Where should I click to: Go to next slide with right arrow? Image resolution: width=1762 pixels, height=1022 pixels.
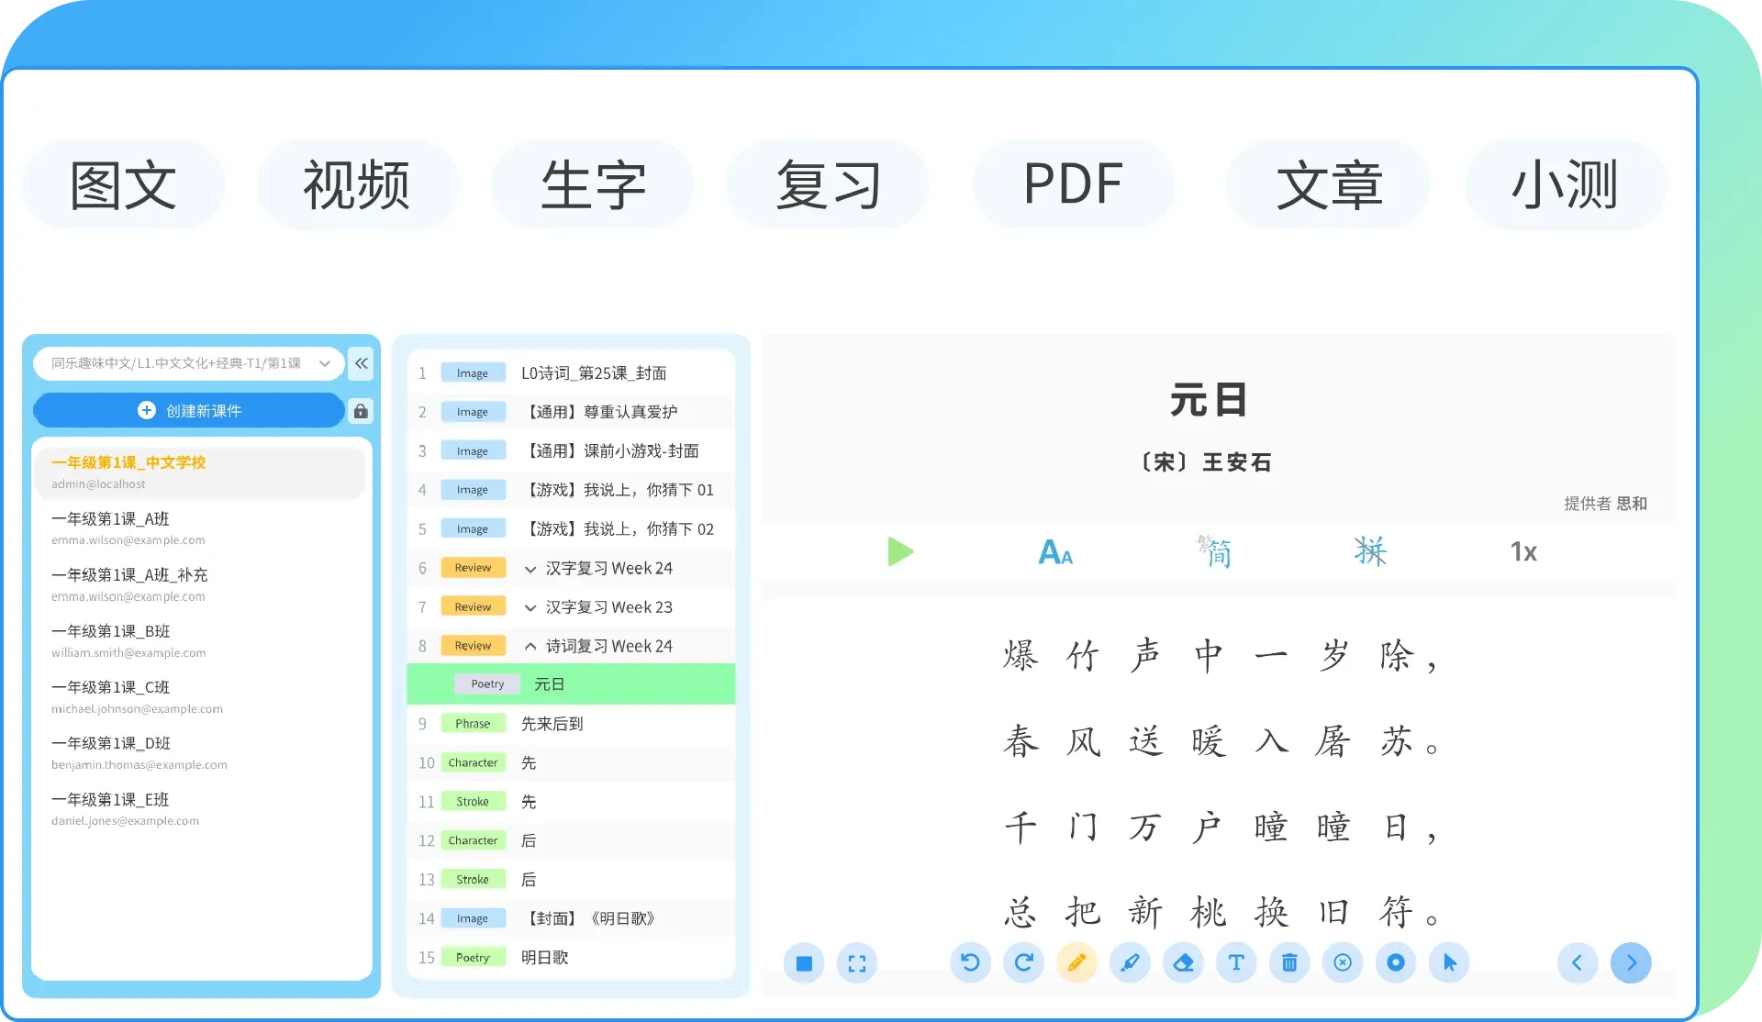point(1631,962)
